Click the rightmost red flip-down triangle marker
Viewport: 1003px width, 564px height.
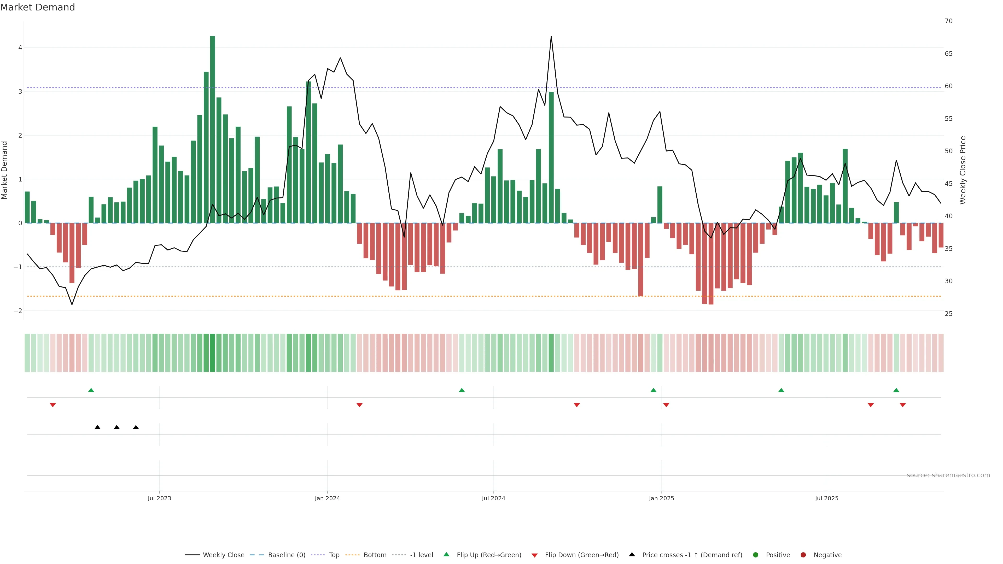[902, 405]
